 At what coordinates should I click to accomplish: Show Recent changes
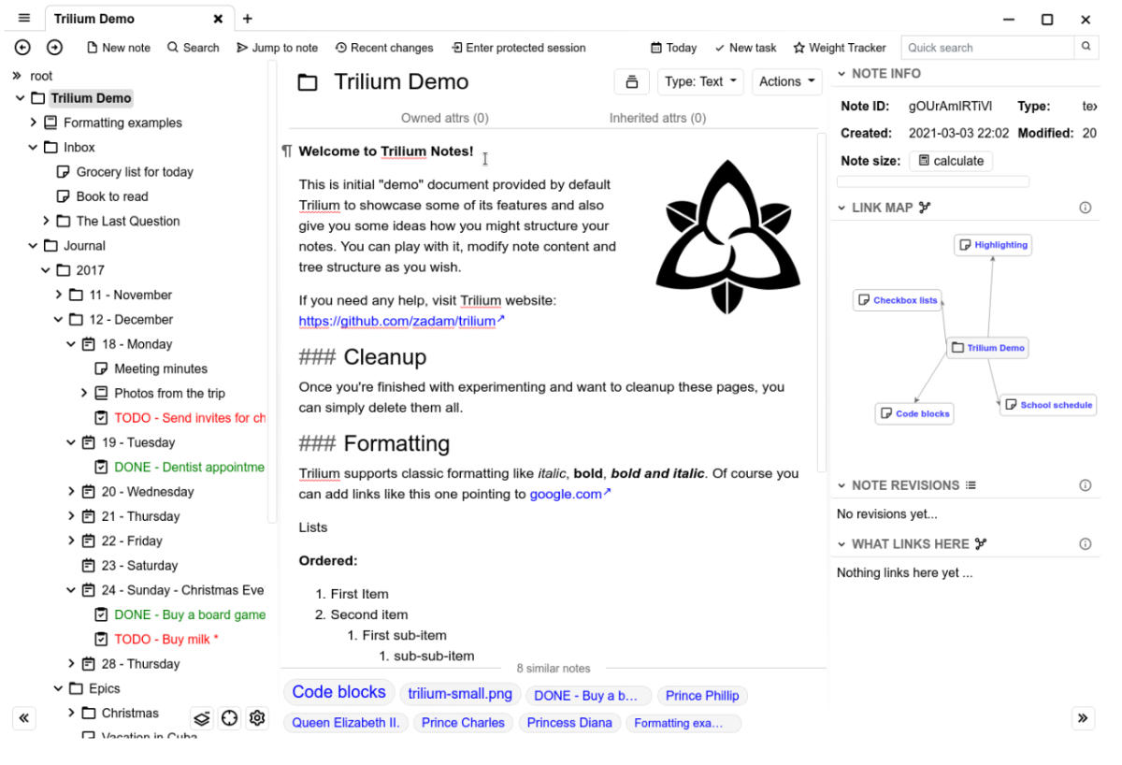[384, 48]
